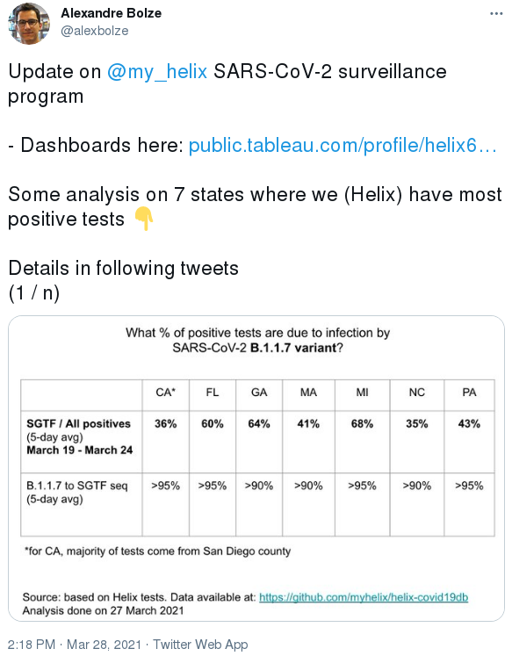Click the pointing-down hand emoji

pyautogui.click(x=144, y=219)
